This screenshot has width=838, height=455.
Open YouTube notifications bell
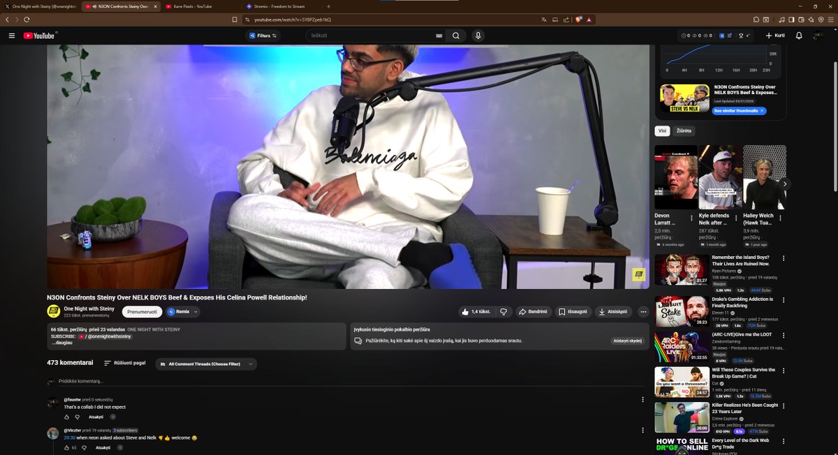point(799,36)
